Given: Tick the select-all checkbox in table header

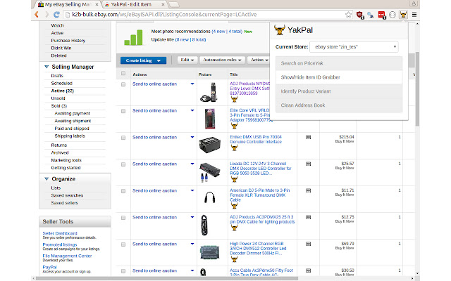Looking at the screenshot, I should pyautogui.click(x=123, y=73).
